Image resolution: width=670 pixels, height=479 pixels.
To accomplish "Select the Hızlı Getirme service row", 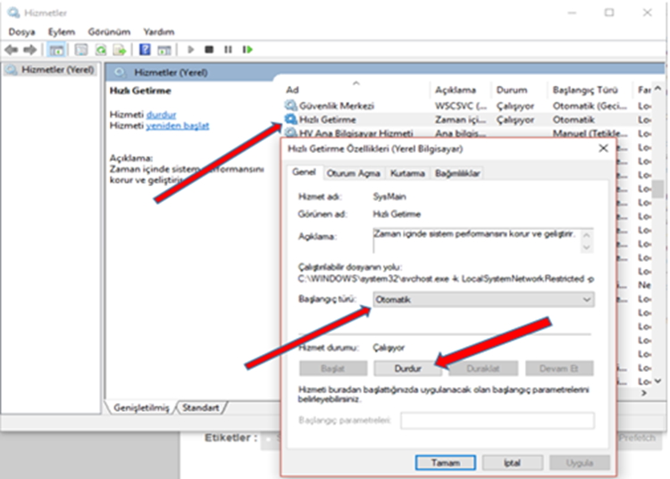I will (467, 119).
